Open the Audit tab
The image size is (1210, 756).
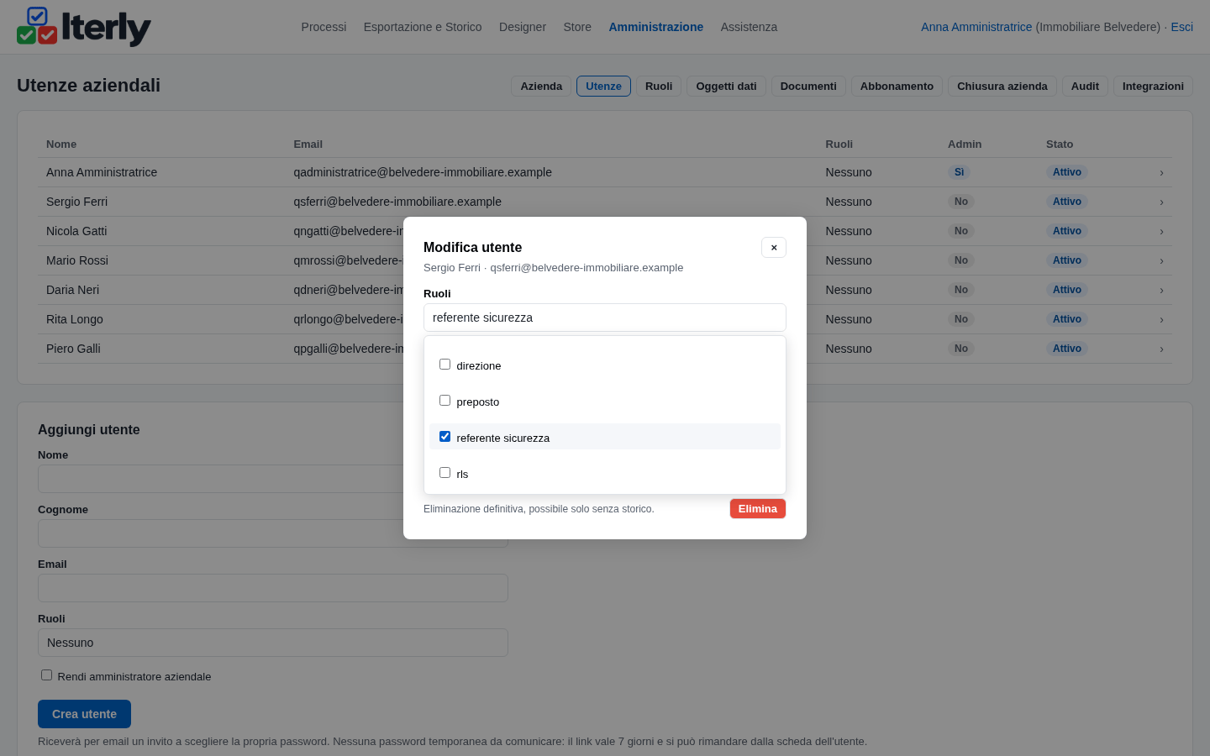click(x=1085, y=86)
